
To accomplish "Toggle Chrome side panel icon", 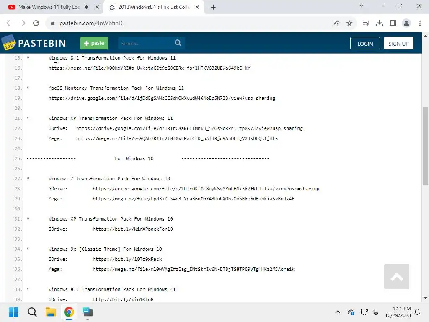I will tap(393, 23).
